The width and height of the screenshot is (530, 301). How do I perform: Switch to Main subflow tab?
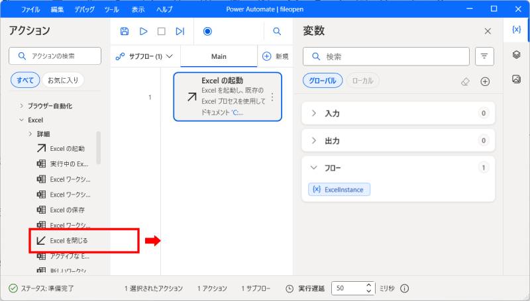tap(219, 56)
